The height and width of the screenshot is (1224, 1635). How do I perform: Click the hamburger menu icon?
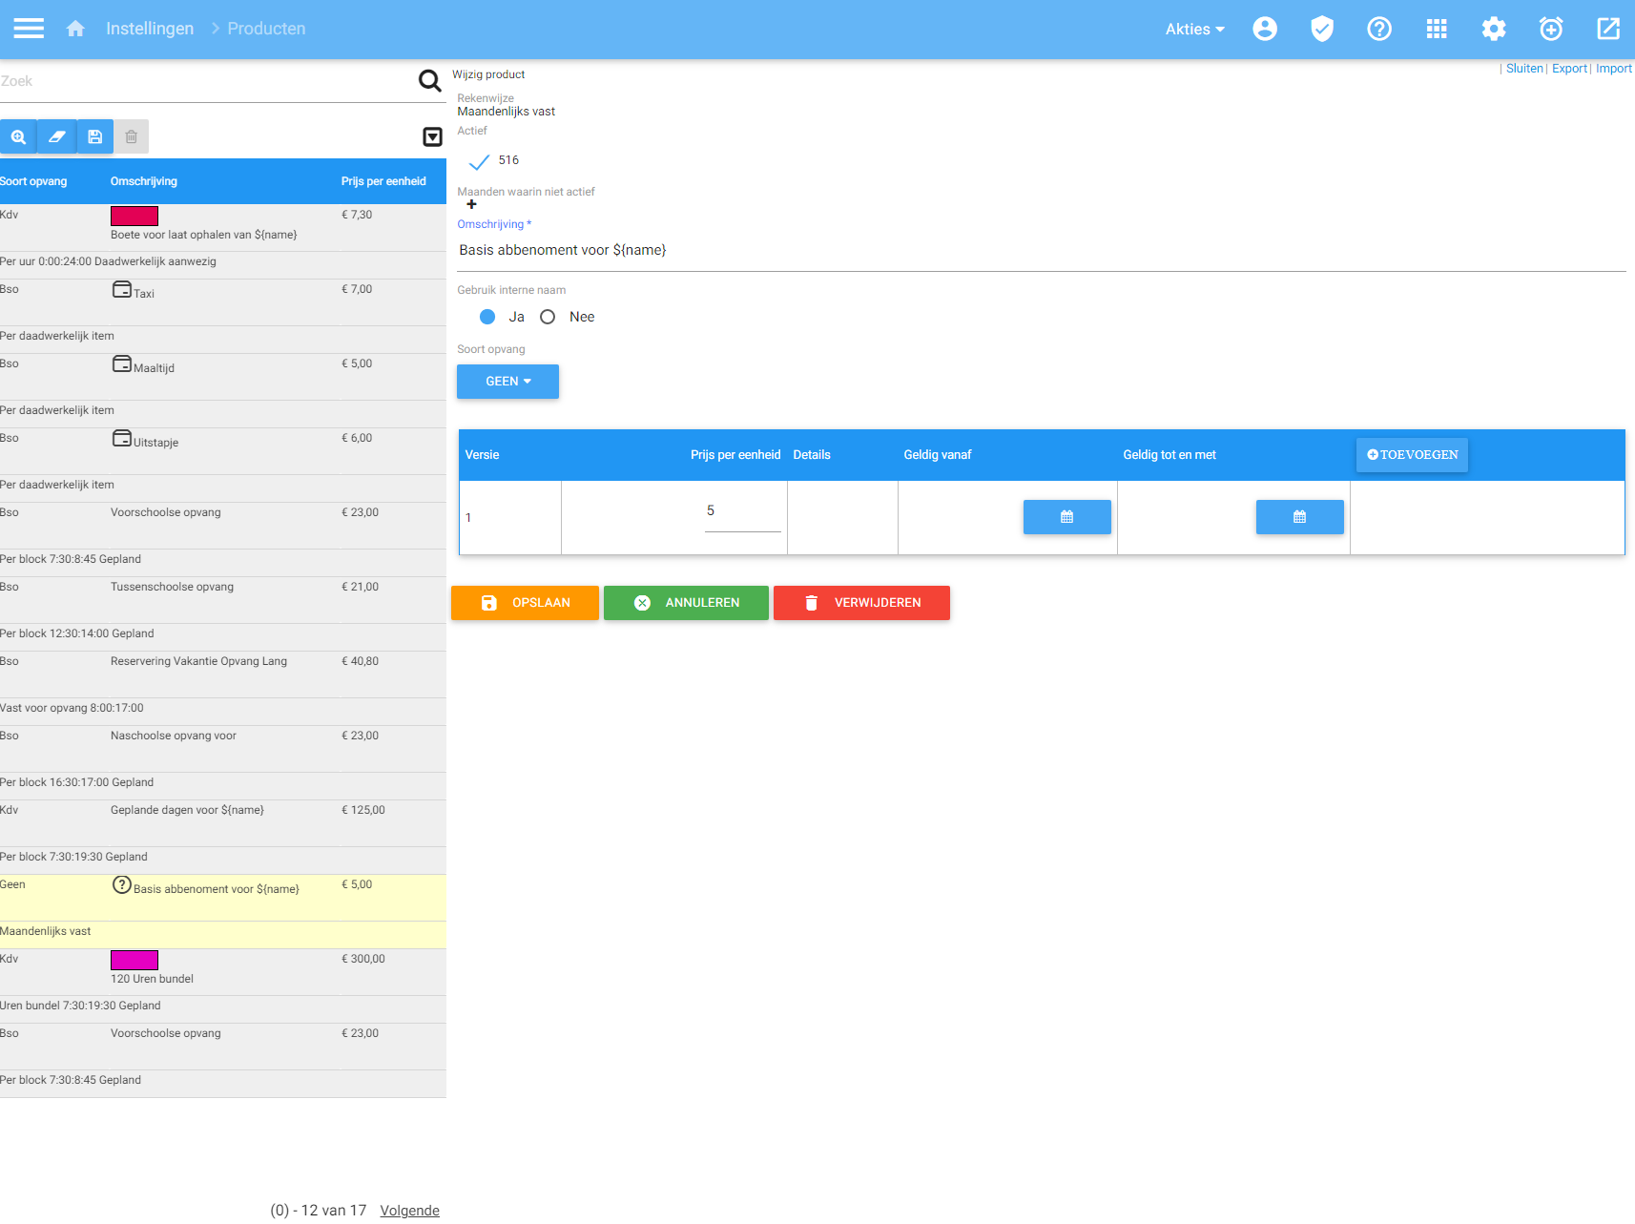pyautogui.click(x=29, y=29)
